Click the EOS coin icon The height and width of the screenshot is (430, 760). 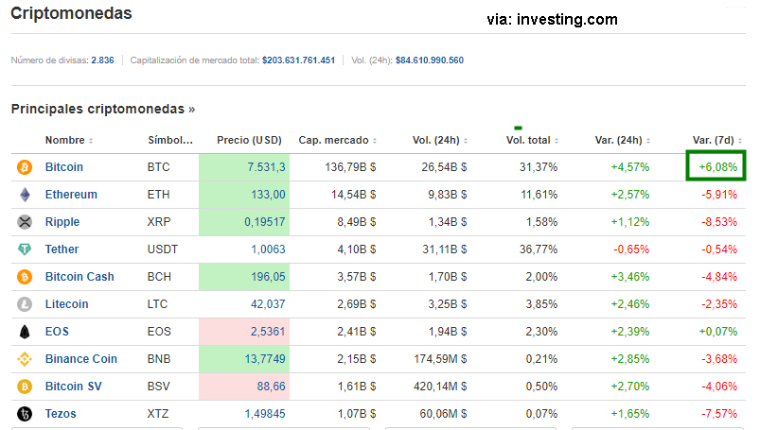(x=25, y=332)
